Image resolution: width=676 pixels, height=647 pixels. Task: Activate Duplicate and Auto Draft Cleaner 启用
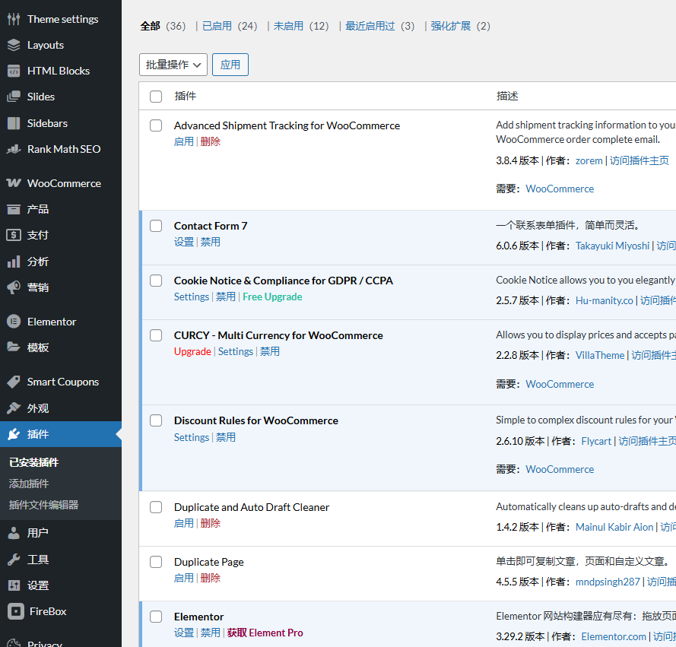184,523
